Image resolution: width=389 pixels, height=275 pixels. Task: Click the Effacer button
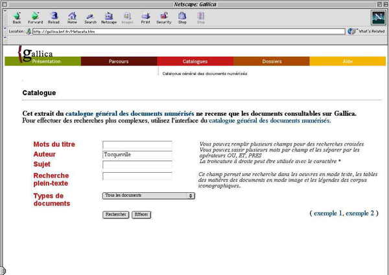click(141, 215)
